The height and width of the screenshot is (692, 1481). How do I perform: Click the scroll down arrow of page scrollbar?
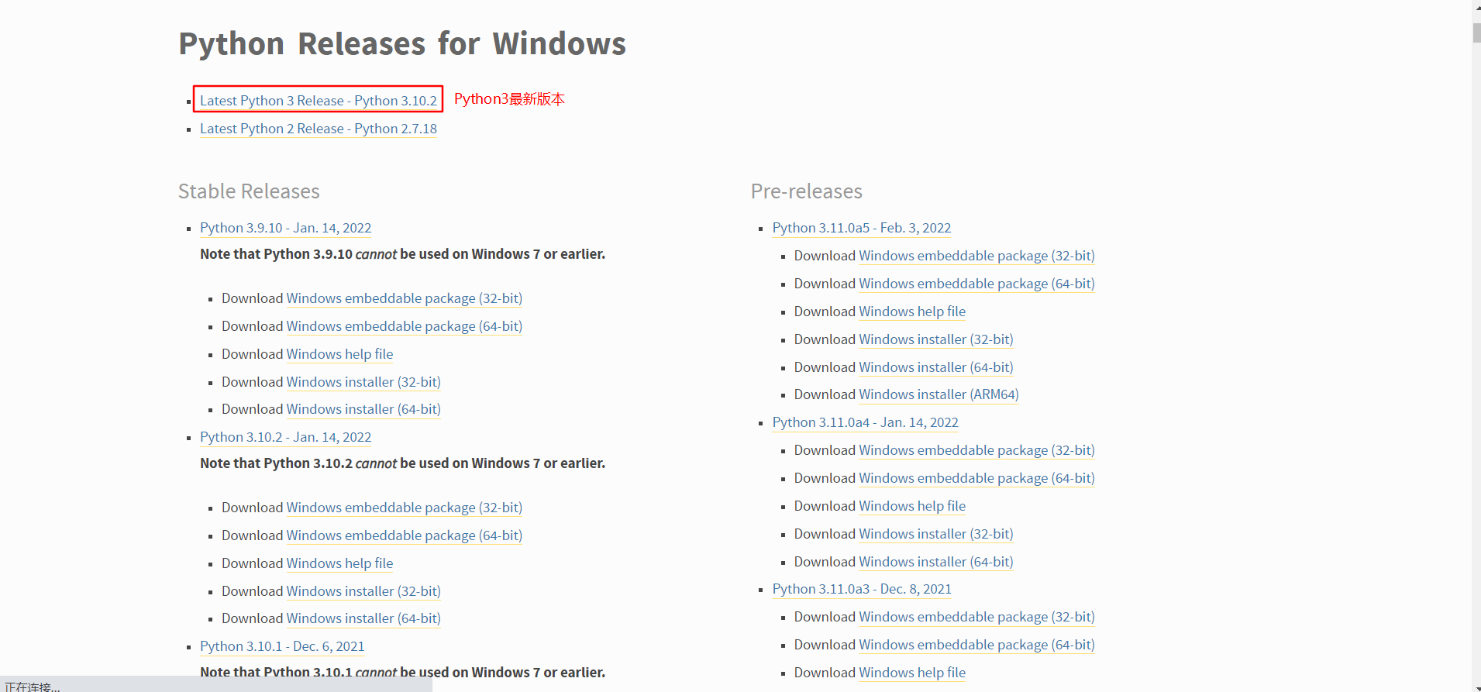[x=1476, y=686]
